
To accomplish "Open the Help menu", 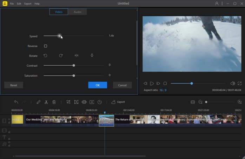I will point(37,4).
